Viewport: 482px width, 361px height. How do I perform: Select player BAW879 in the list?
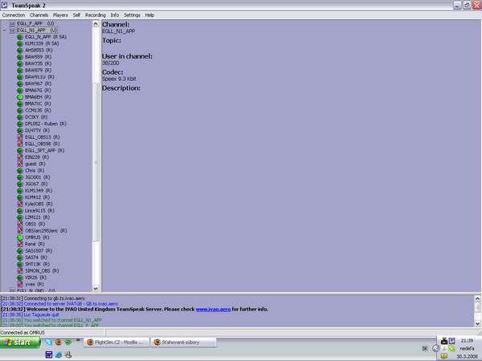(x=38, y=71)
